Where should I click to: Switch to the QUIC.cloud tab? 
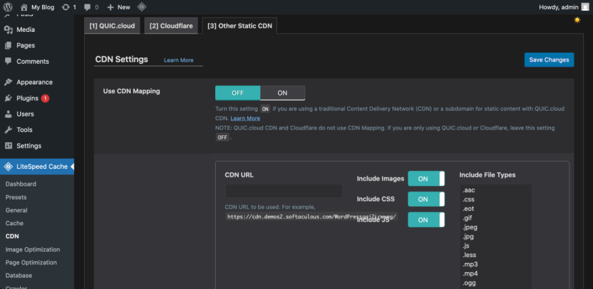pyautogui.click(x=112, y=26)
